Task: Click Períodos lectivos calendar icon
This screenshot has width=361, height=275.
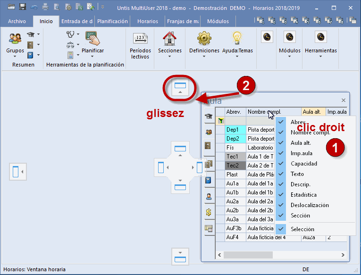Action: point(140,39)
